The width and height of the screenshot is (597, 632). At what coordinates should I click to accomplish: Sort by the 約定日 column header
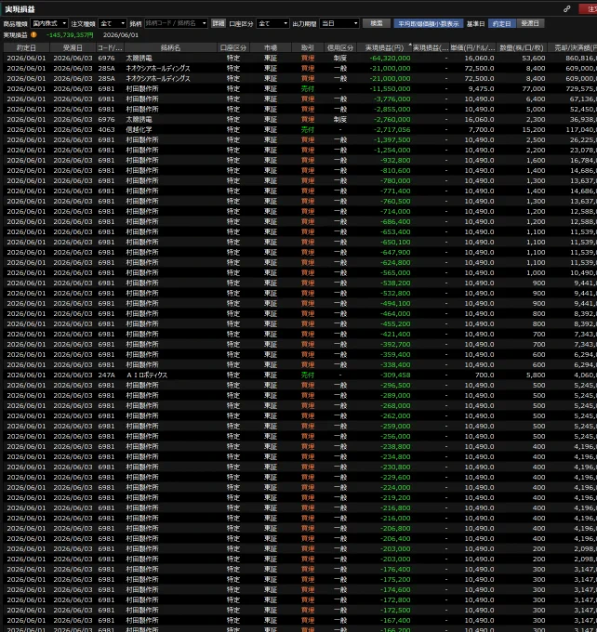tap(26, 47)
